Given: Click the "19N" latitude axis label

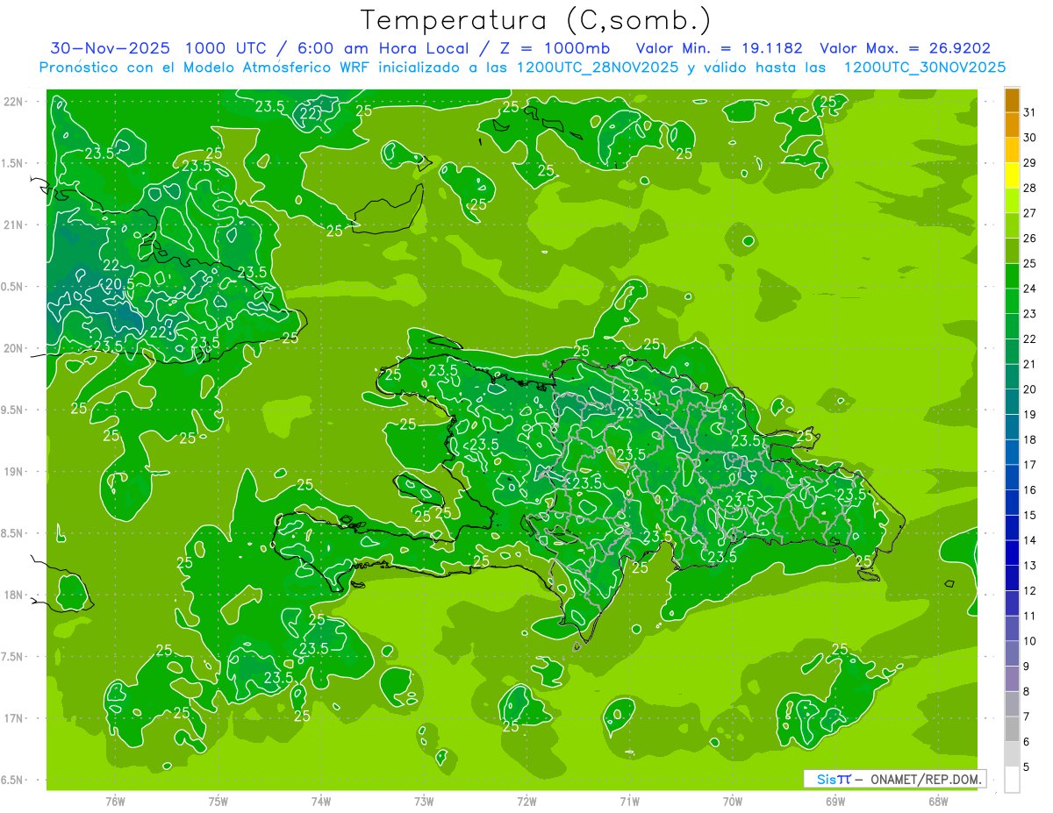Looking at the screenshot, I should pyautogui.click(x=13, y=472).
